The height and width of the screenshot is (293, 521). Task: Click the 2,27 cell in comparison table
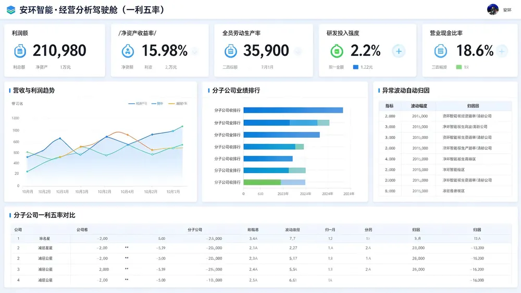point(293,248)
